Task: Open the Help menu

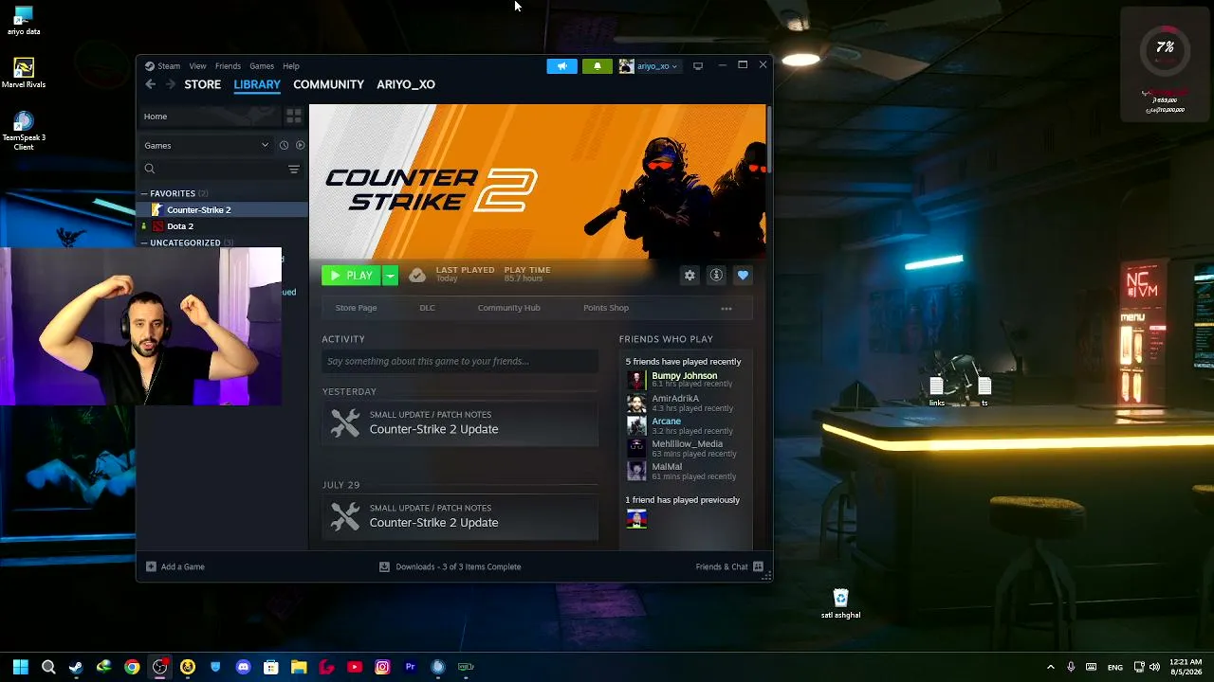Action: pyautogui.click(x=291, y=66)
